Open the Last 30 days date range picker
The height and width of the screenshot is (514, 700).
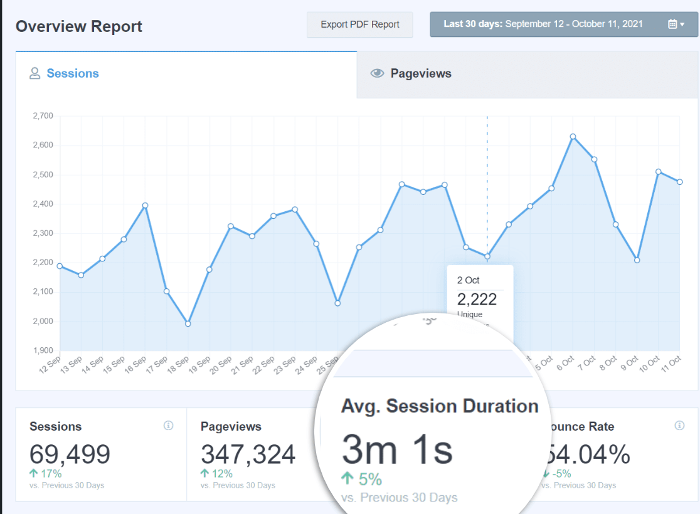pos(564,24)
